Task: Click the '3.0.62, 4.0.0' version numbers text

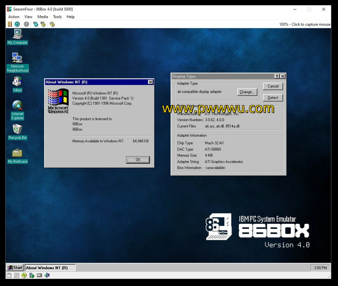Action: (214, 120)
